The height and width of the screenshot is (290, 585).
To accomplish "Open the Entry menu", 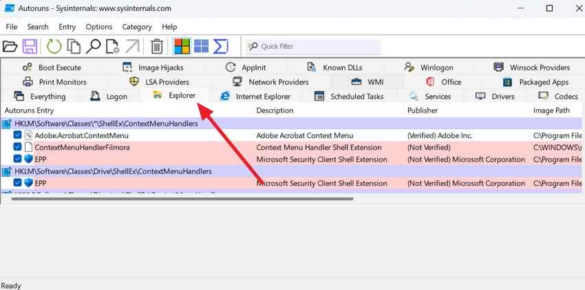I will click(x=67, y=27).
